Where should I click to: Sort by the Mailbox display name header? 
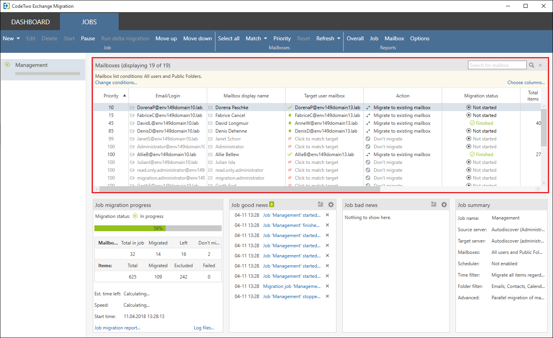point(246,96)
